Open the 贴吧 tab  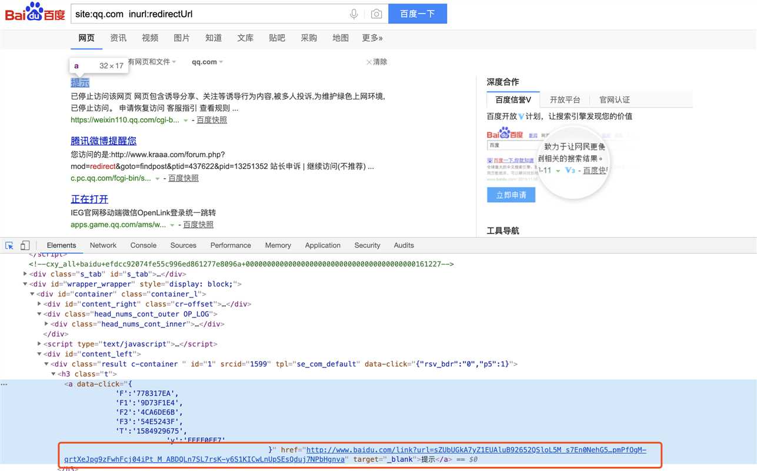pyautogui.click(x=277, y=38)
